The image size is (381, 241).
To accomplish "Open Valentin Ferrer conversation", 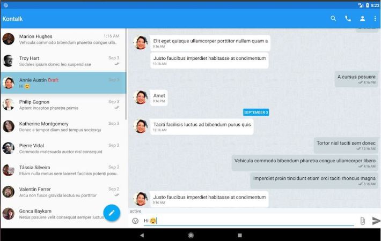I will click(63, 192).
